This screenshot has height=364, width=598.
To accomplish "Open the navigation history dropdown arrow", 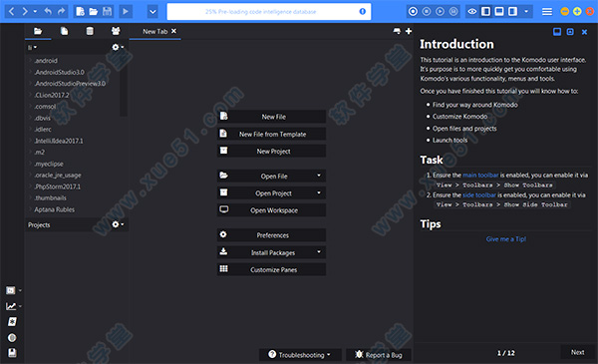I will [x=35, y=11].
